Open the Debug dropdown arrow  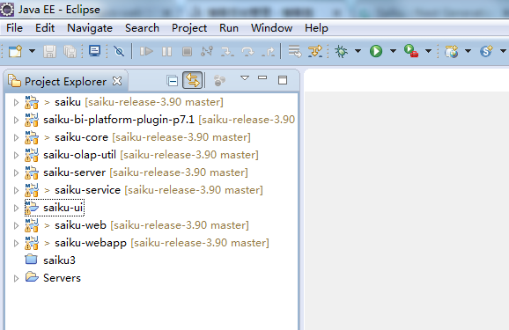pyautogui.click(x=358, y=51)
